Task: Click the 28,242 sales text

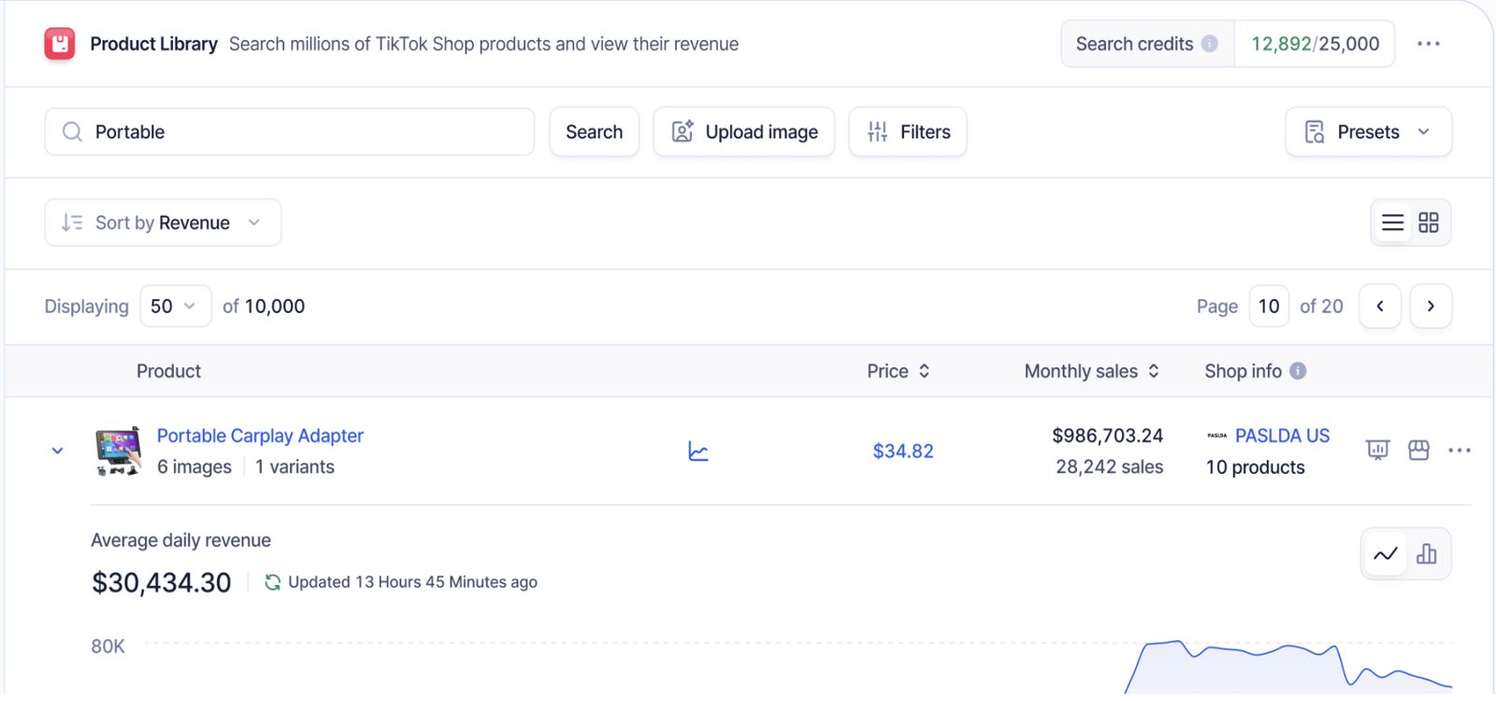Action: [x=1110, y=466]
